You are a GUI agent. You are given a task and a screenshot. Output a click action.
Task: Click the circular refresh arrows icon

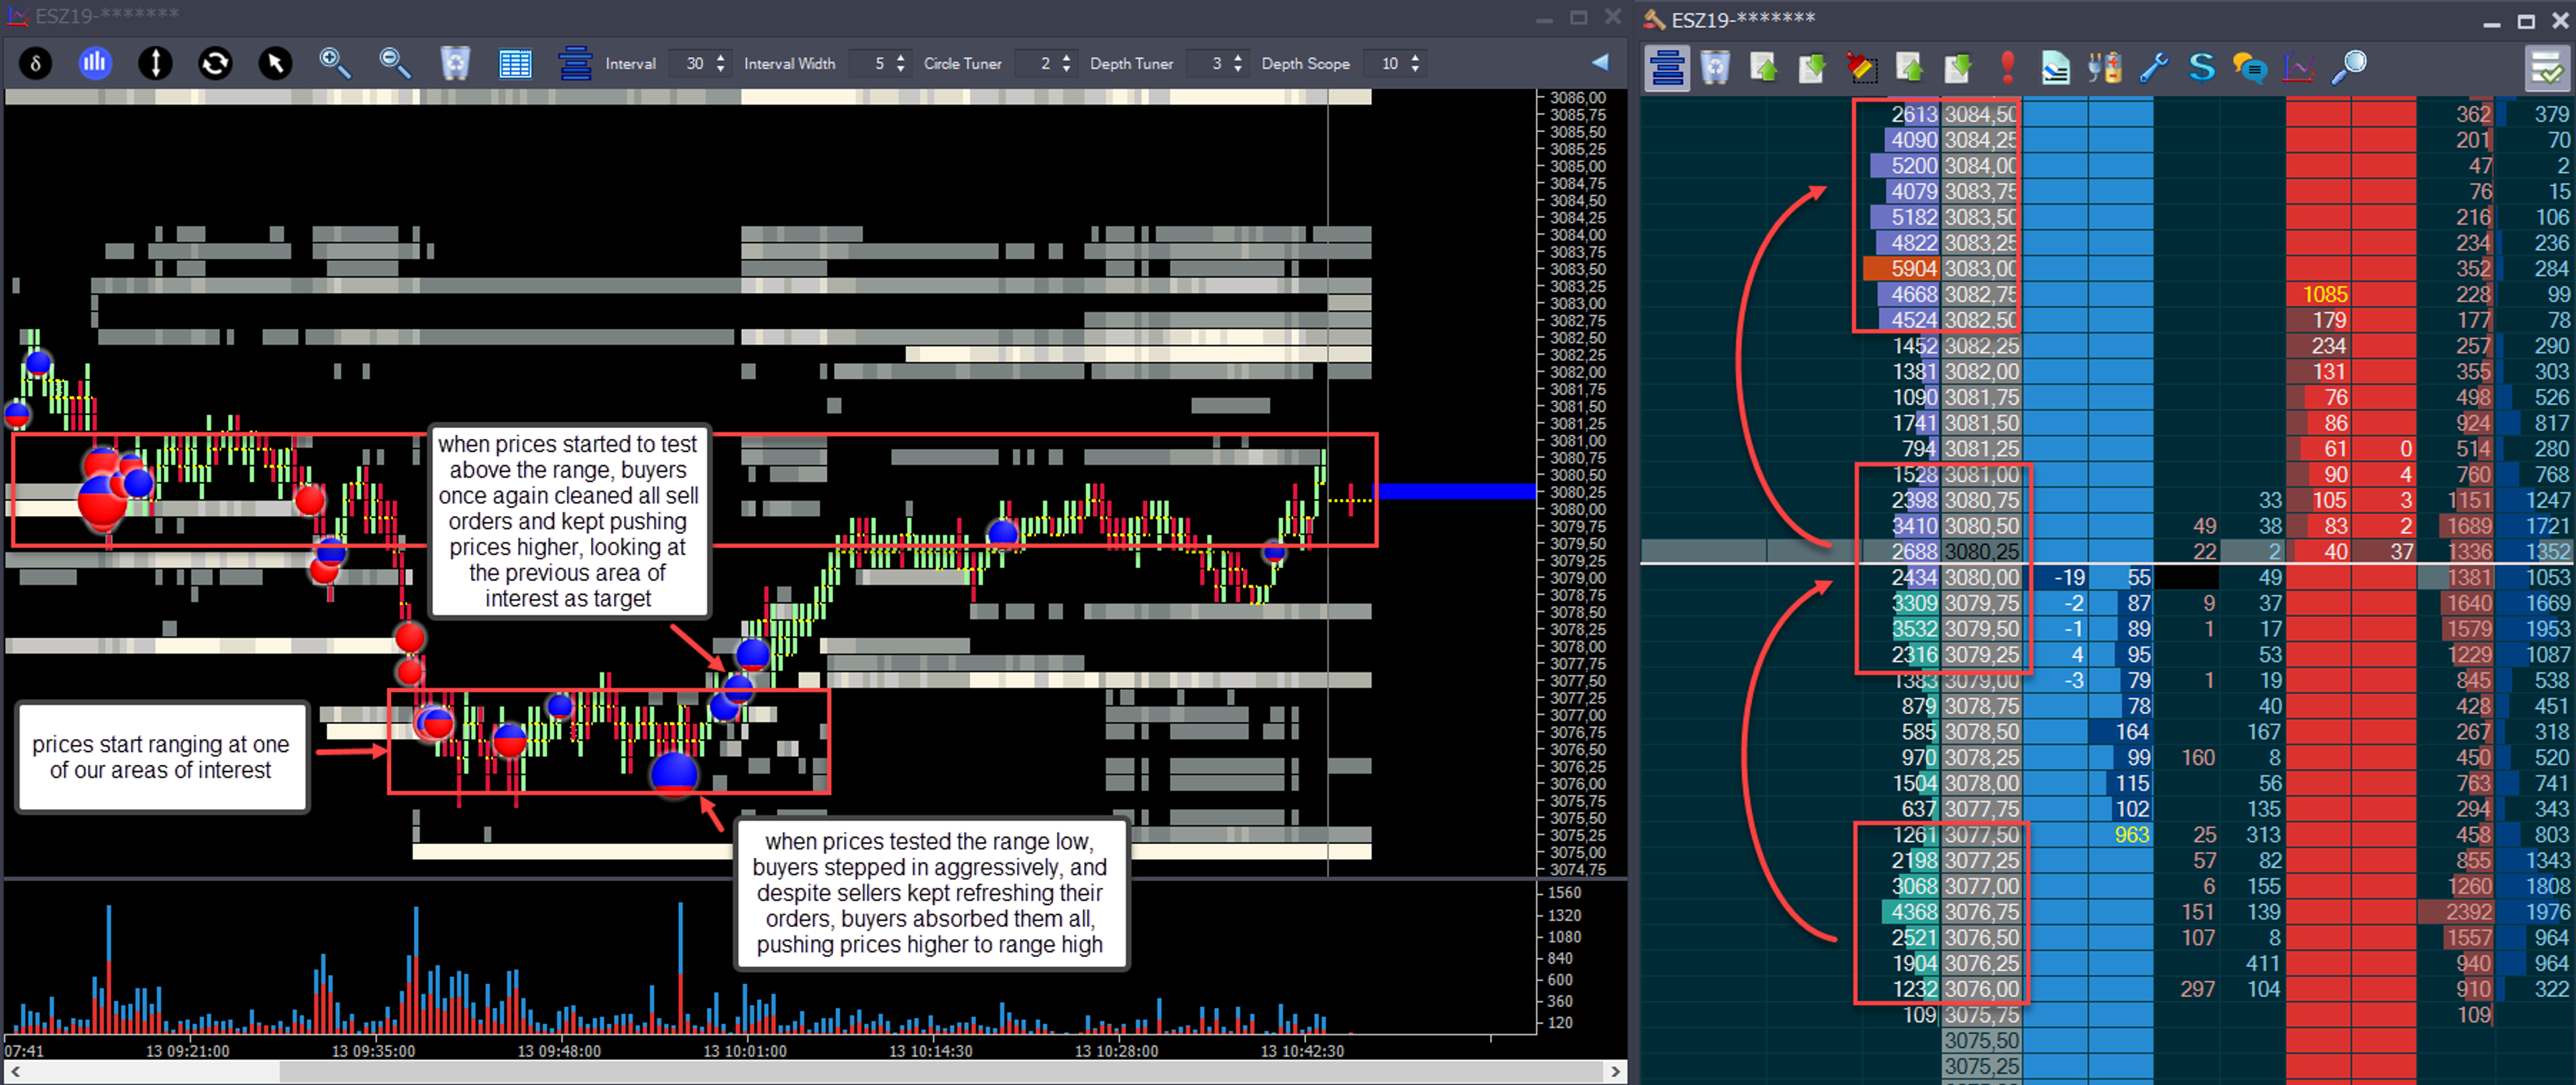click(215, 64)
